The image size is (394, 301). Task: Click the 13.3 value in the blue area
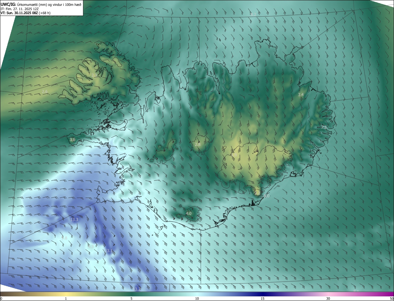pyautogui.click(x=74, y=219)
